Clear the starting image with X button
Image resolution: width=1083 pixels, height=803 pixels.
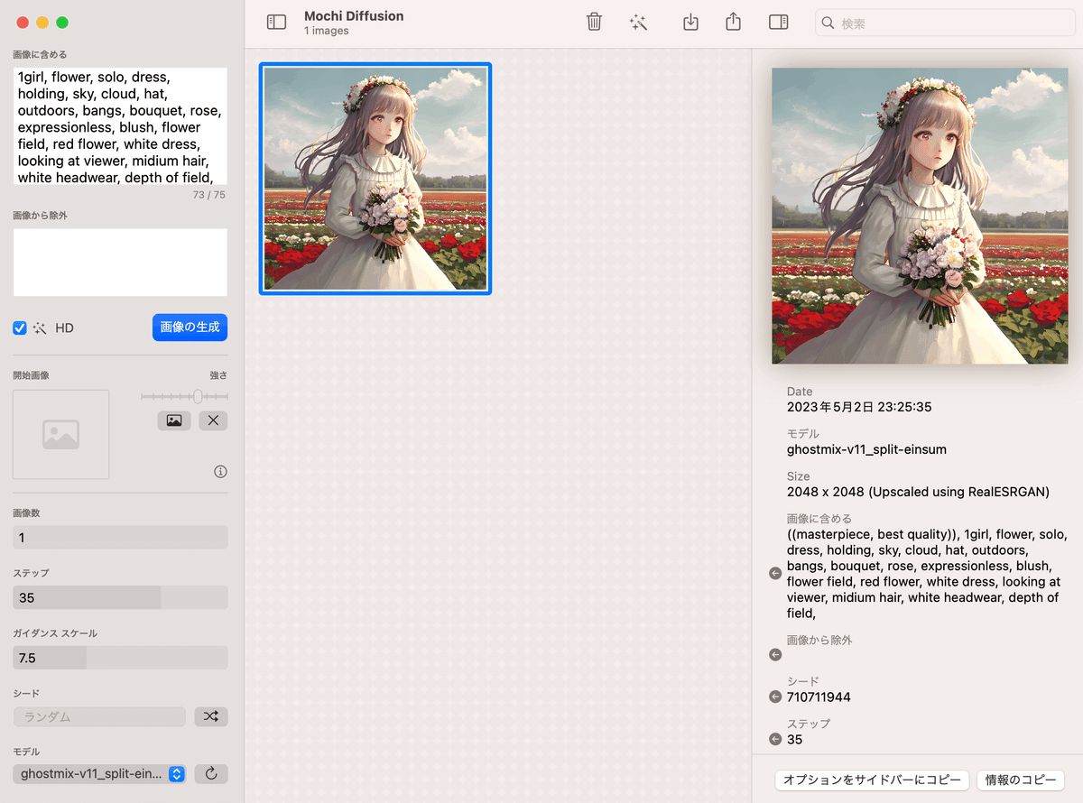tap(213, 420)
